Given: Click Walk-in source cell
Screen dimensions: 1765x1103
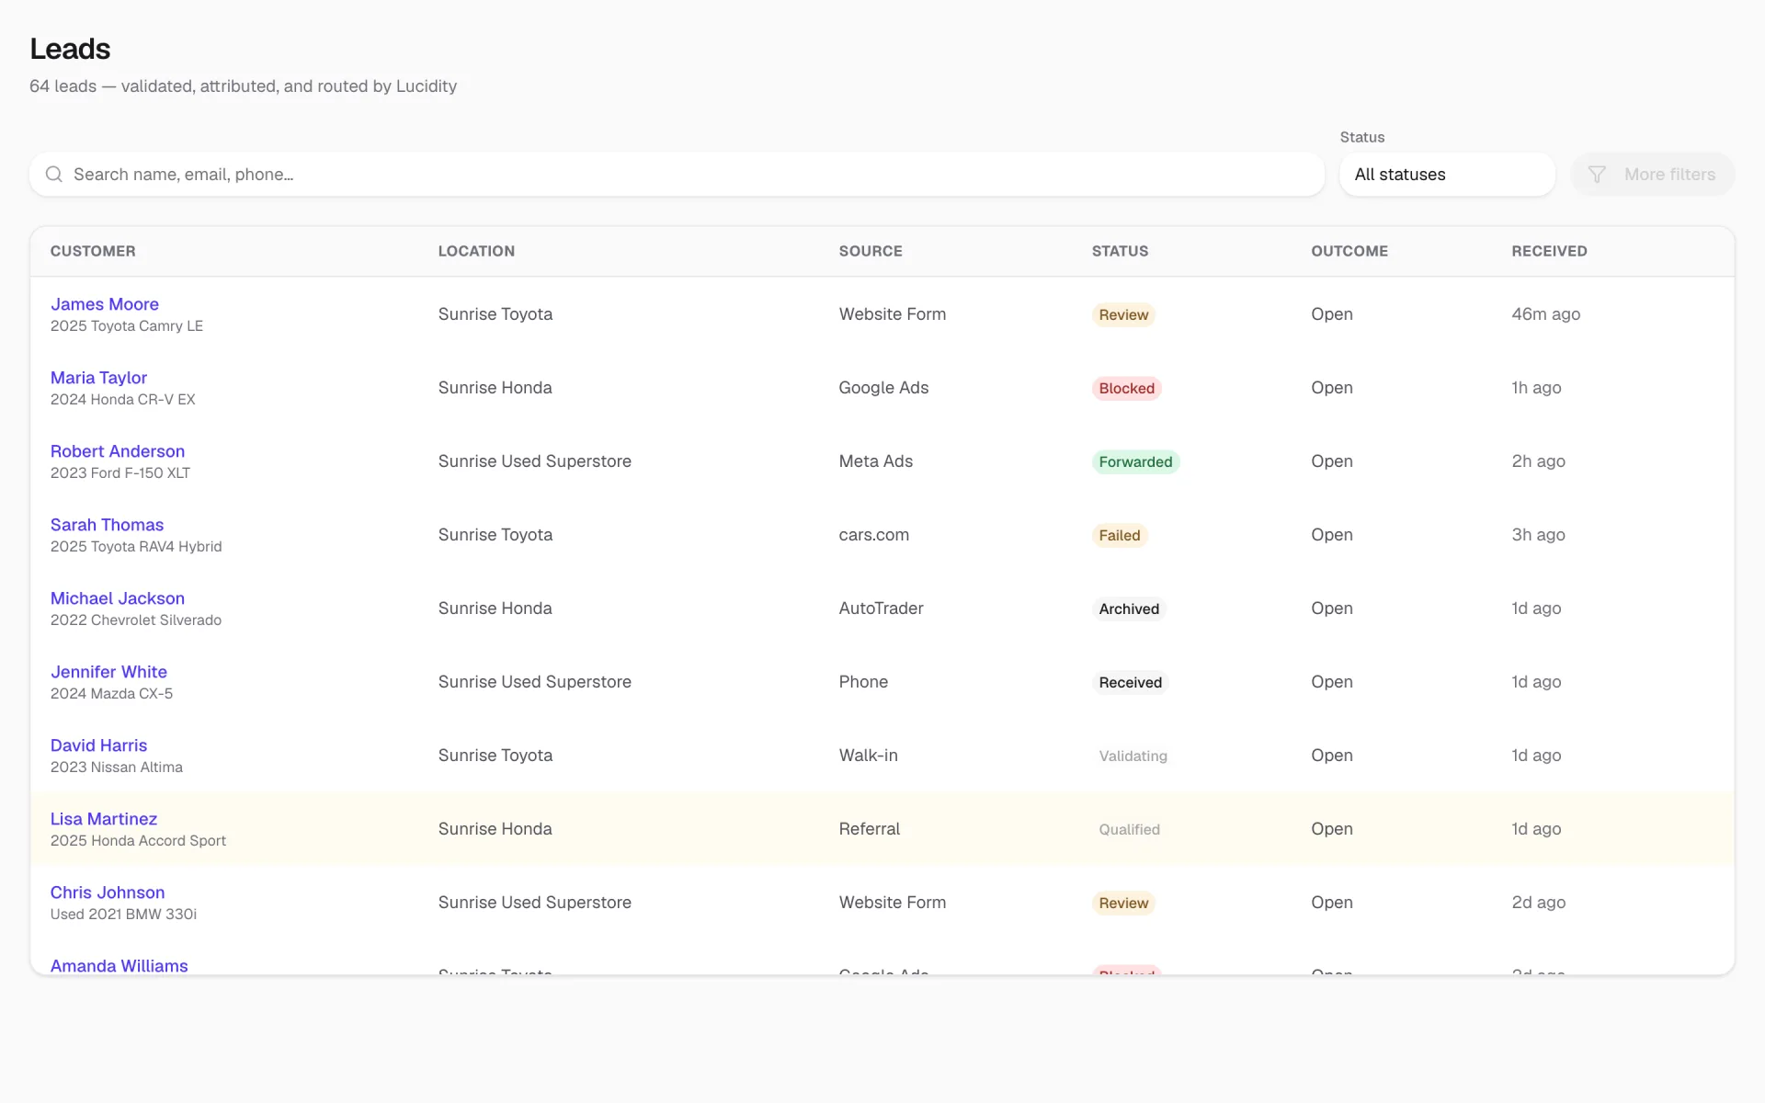Looking at the screenshot, I should coord(868,756).
